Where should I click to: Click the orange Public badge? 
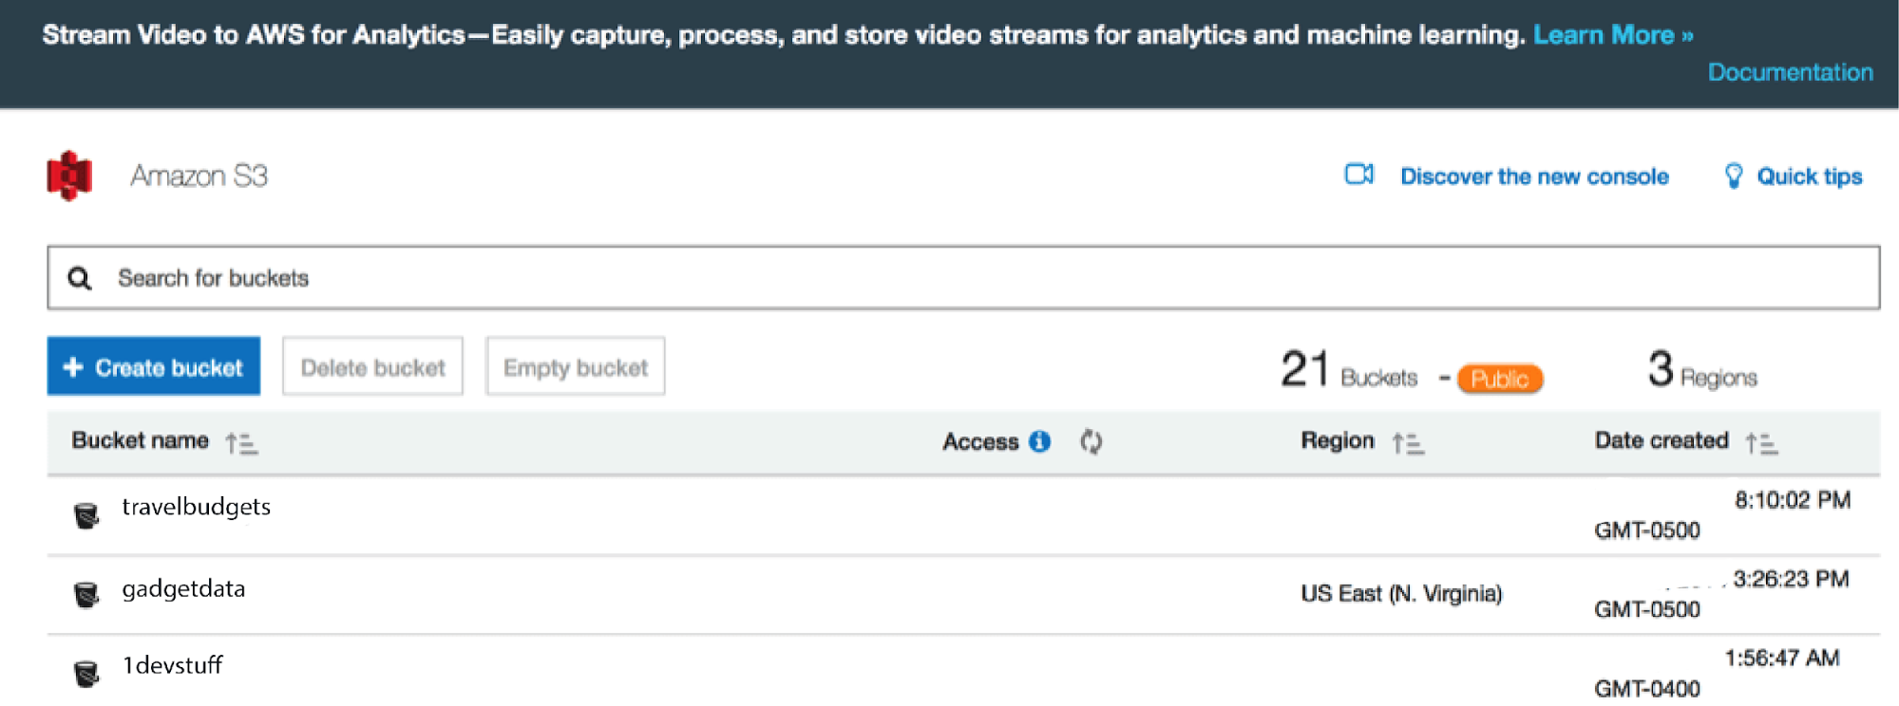click(x=1500, y=379)
